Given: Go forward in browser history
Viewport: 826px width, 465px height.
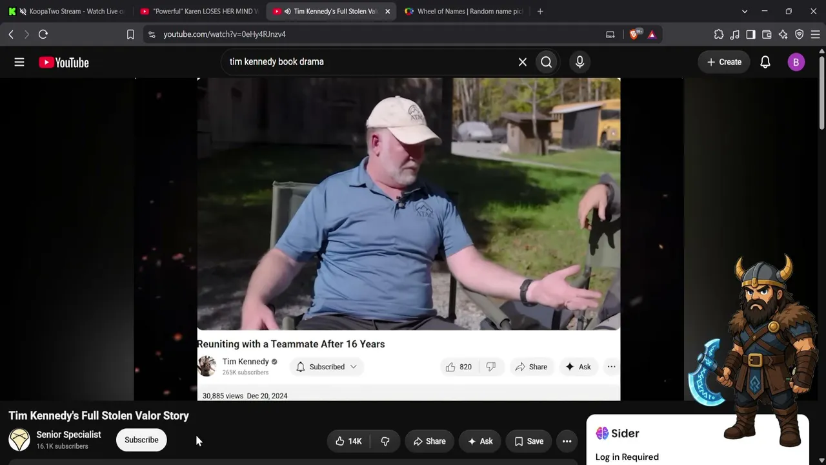Looking at the screenshot, I should coord(26,34).
